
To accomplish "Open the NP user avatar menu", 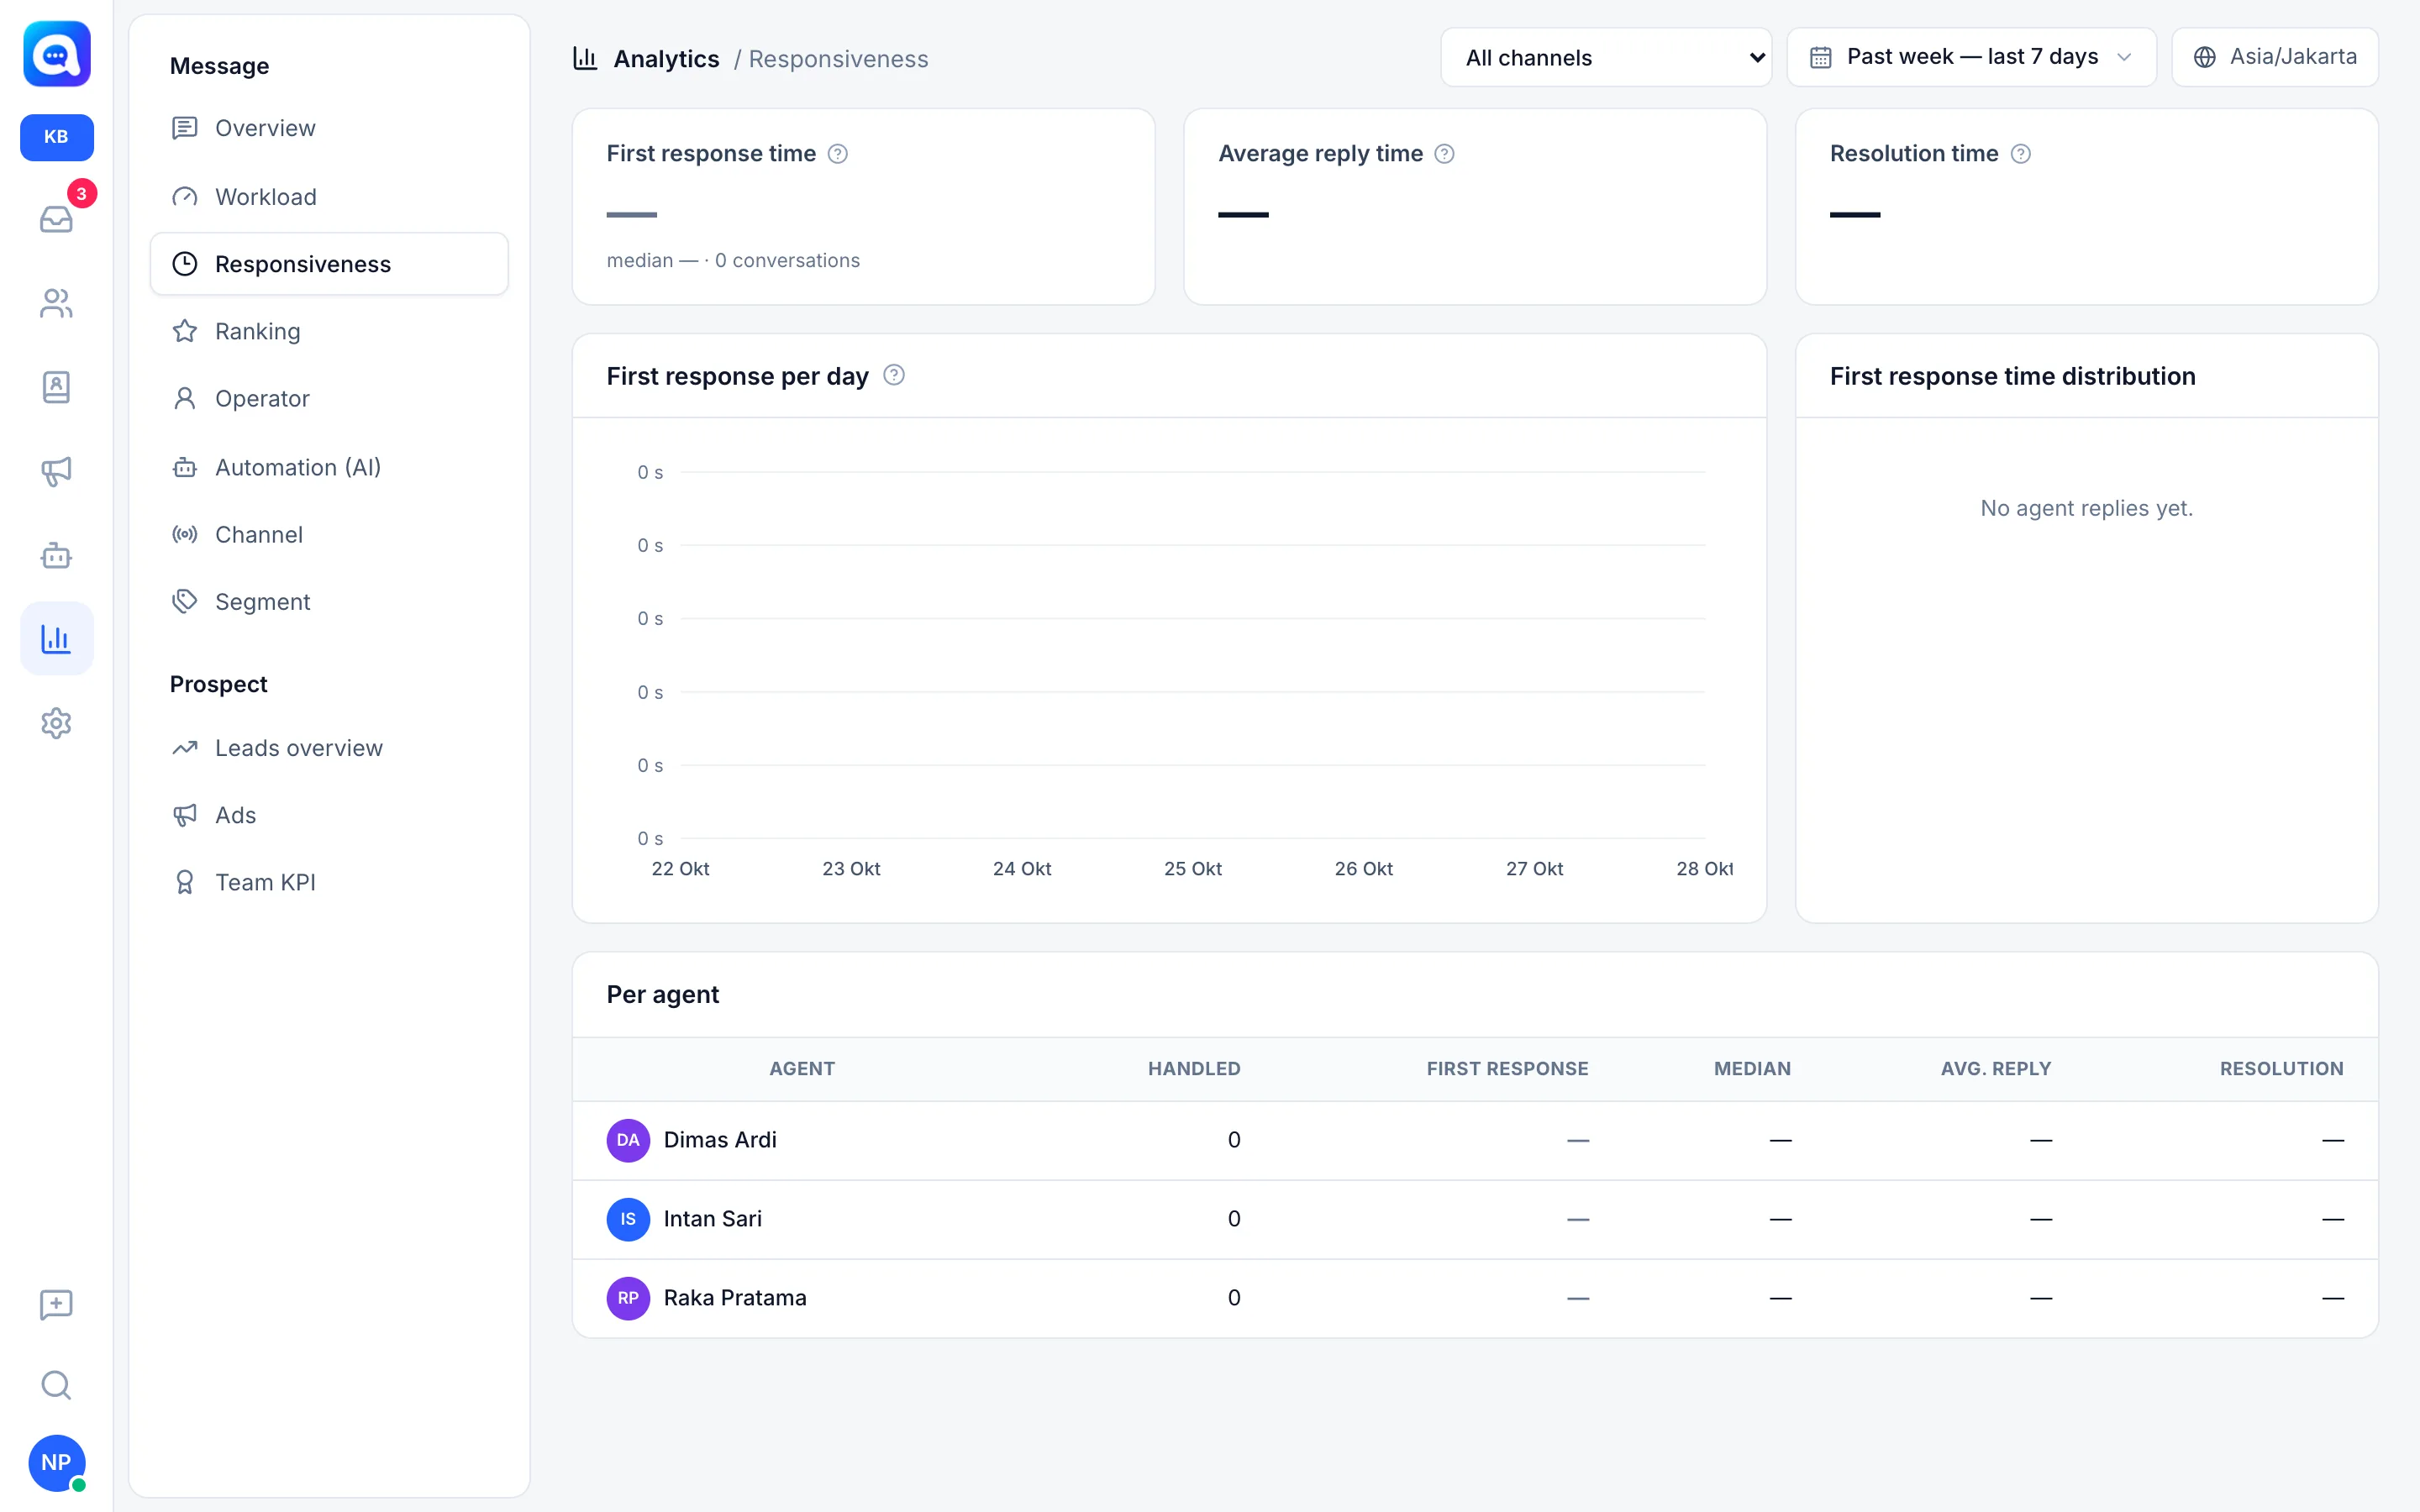I will [x=57, y=1462].
